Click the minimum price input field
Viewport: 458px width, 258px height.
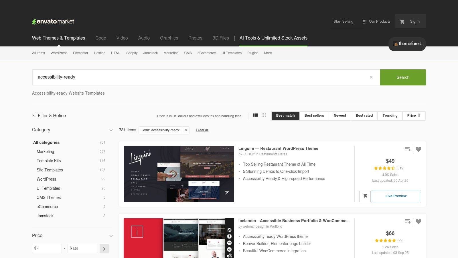pyautogui.click(x=47, y=249)
